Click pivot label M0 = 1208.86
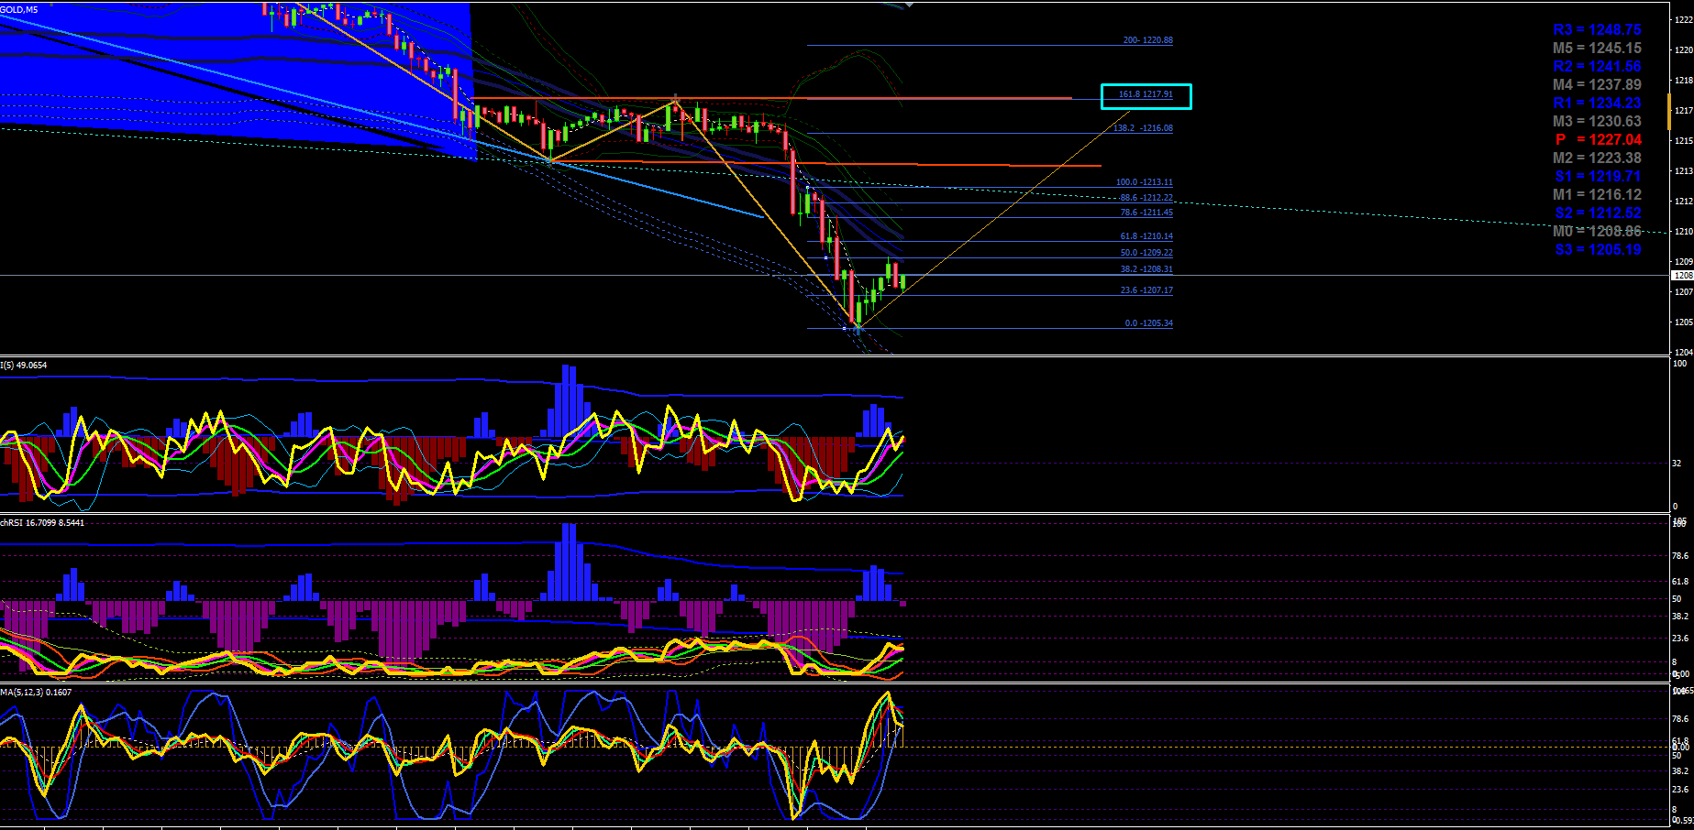This screenshot has height=830, width=1694. click(1597, 231)
